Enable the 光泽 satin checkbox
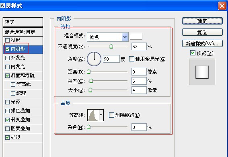The image size is (228, 157). [x=7, y=102]
